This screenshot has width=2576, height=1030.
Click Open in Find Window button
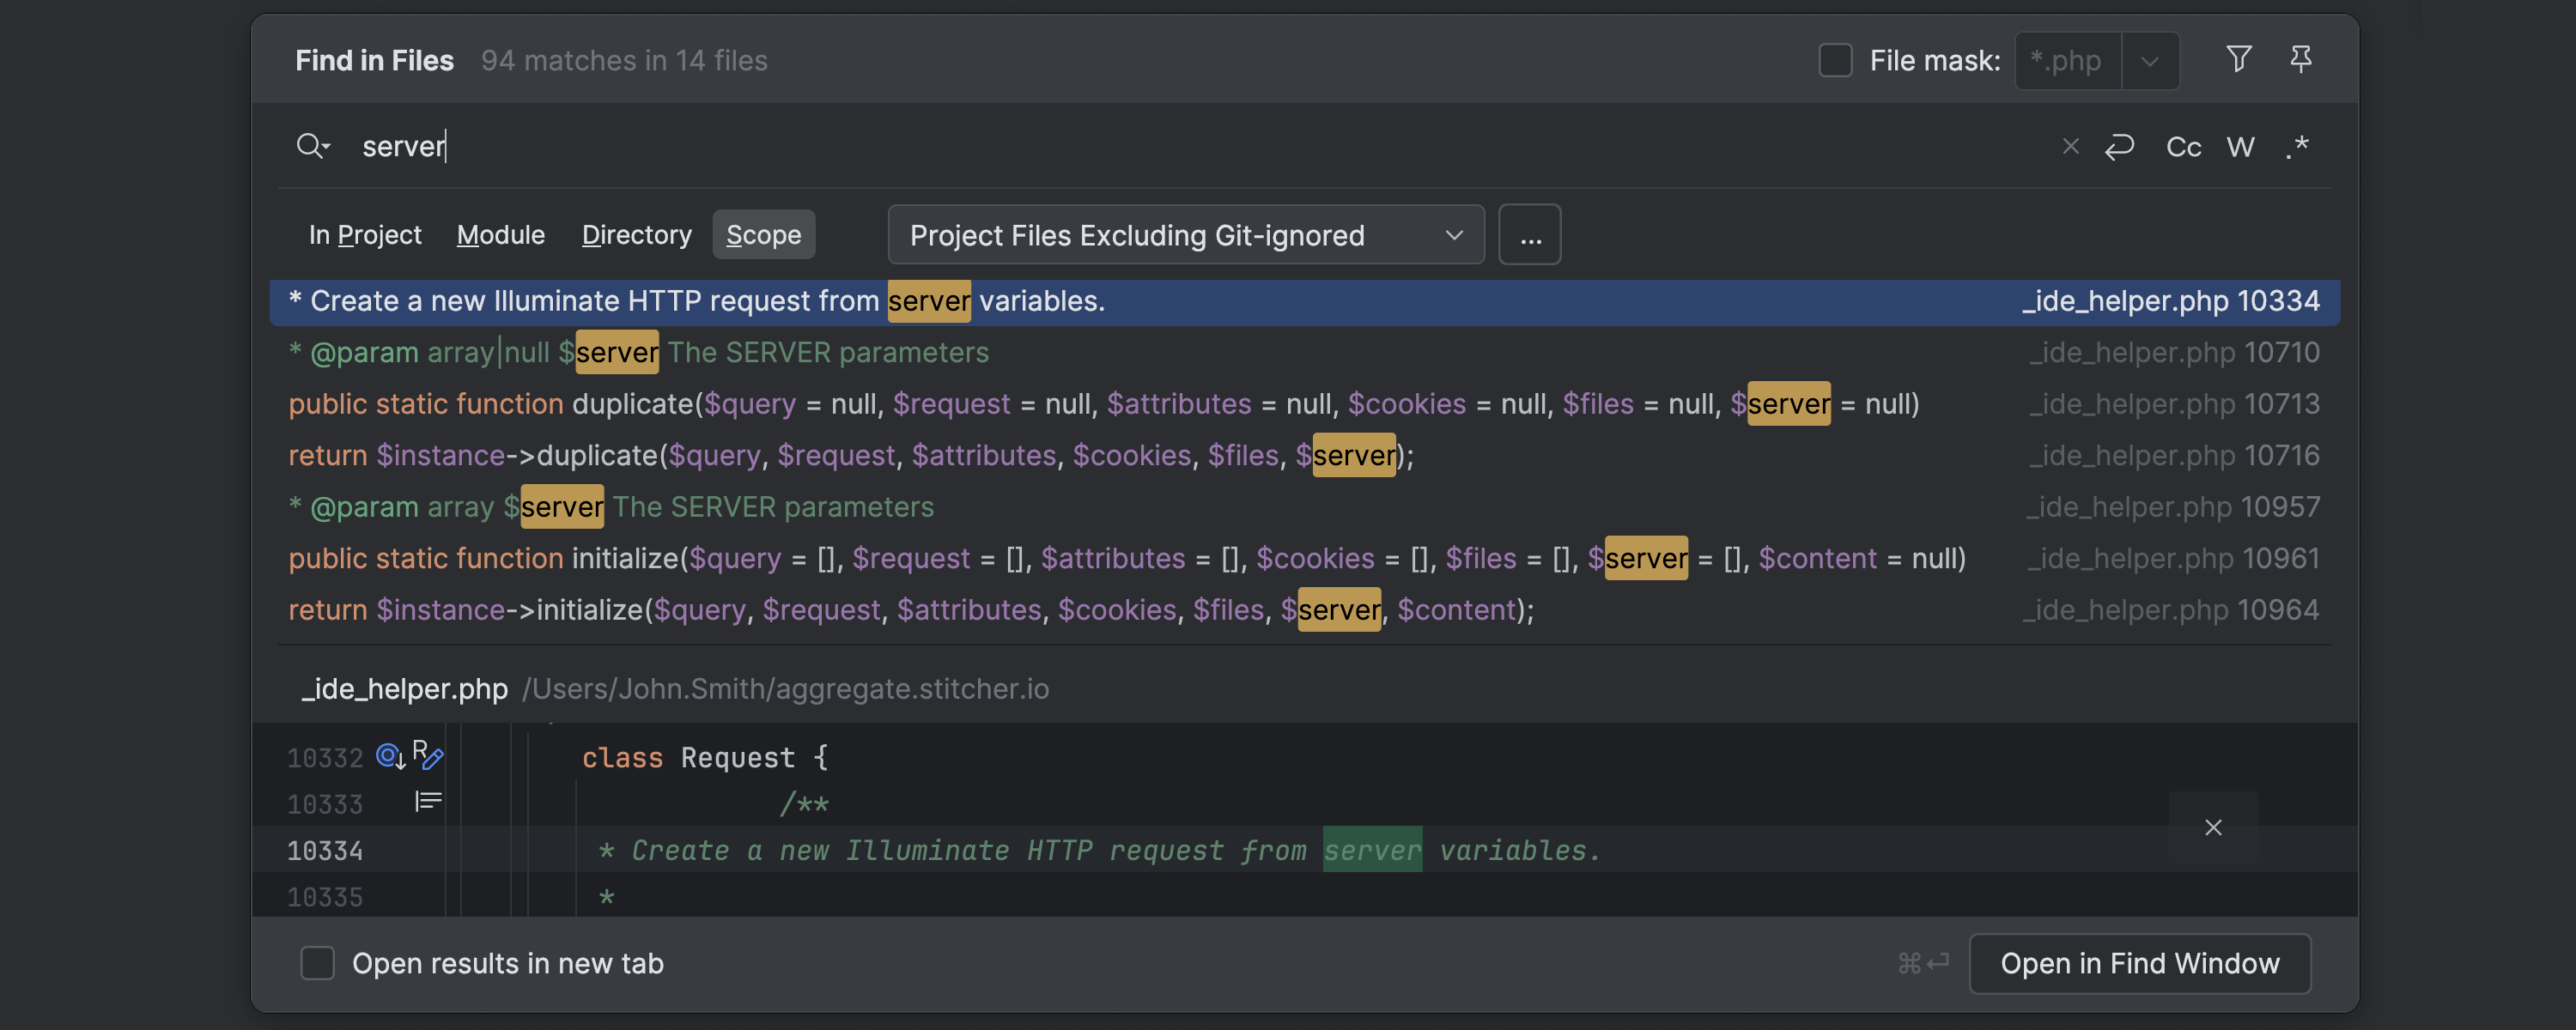[x=2139, y=963]
